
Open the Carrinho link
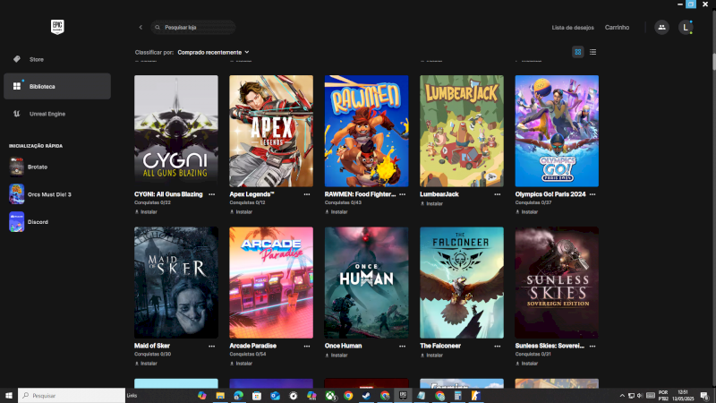tap(617, 28)
